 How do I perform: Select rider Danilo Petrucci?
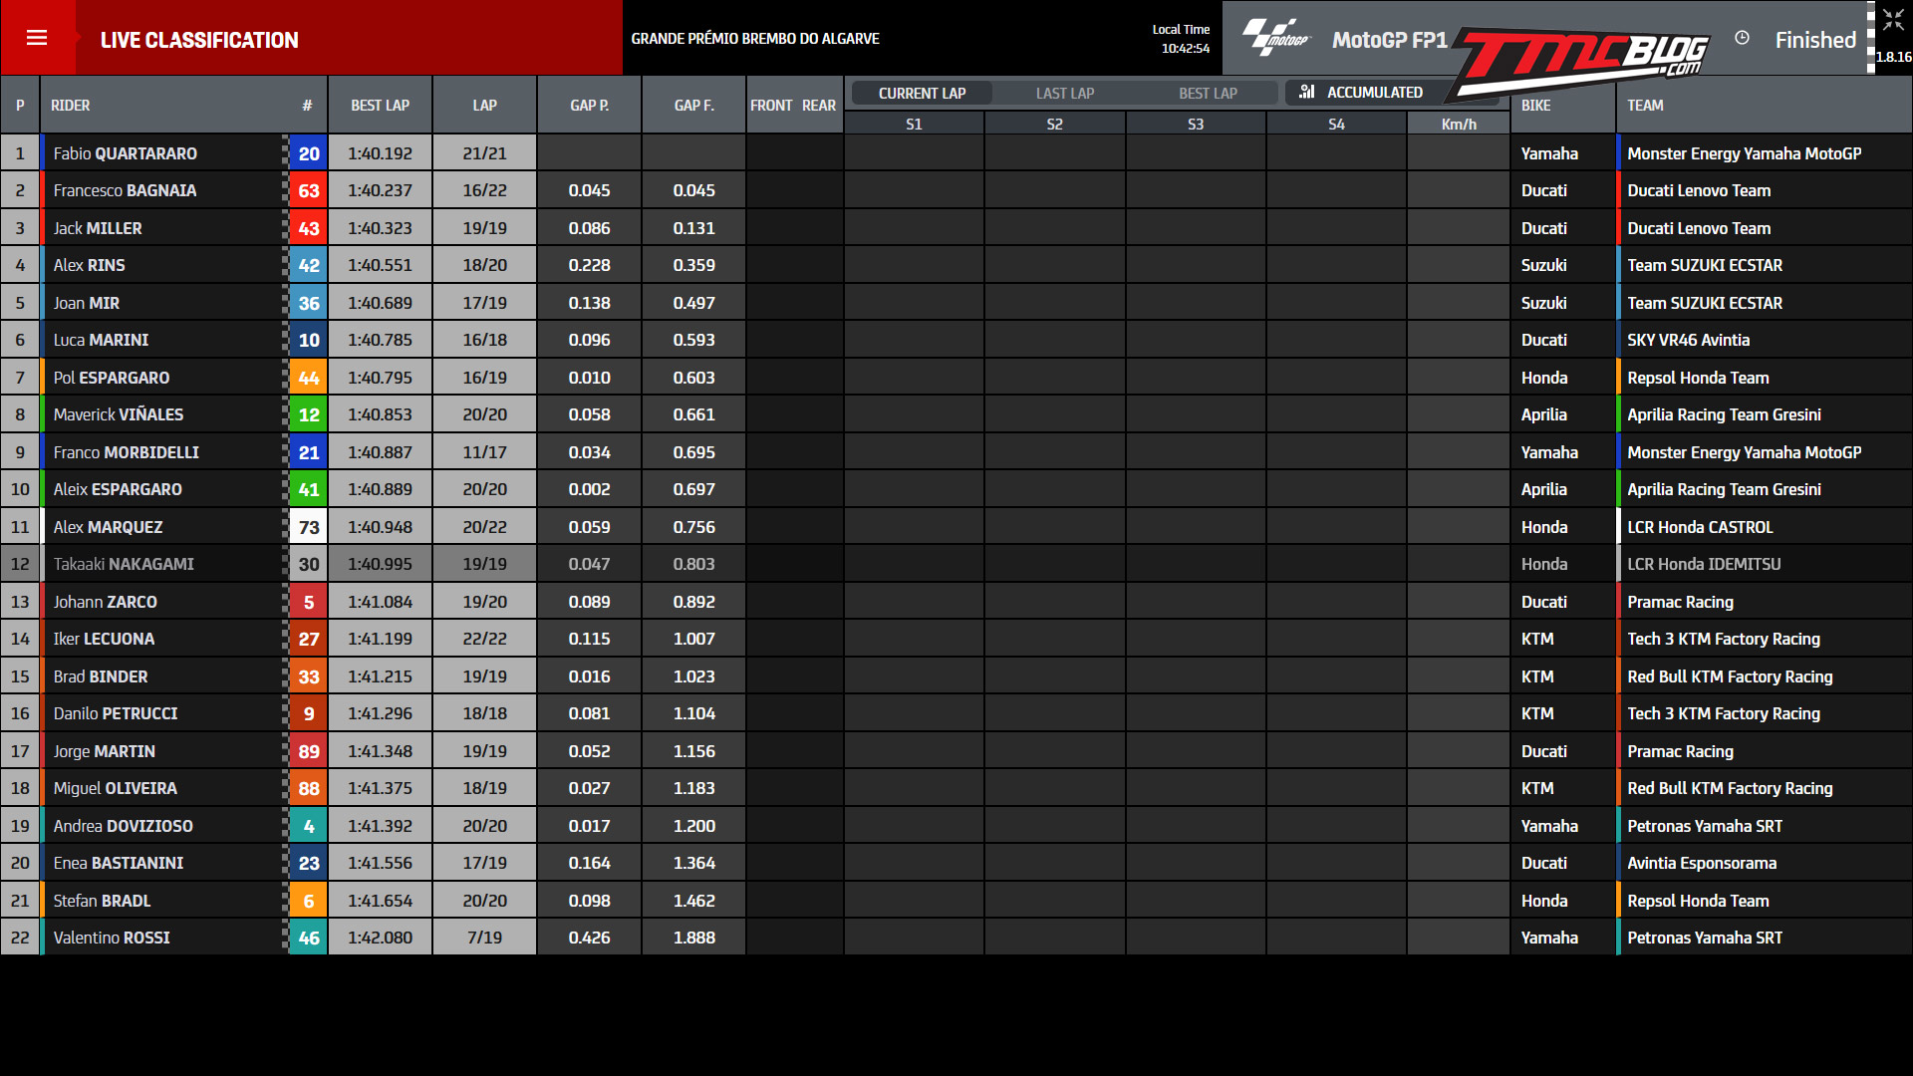(x=116, y=713)
